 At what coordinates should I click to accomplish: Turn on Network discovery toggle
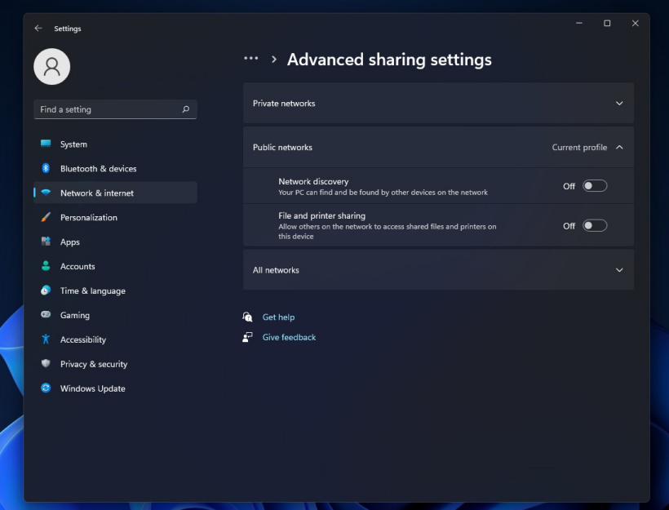click(595, 186)
